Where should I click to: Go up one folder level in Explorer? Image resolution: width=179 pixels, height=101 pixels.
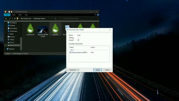(x=15, y=19)
